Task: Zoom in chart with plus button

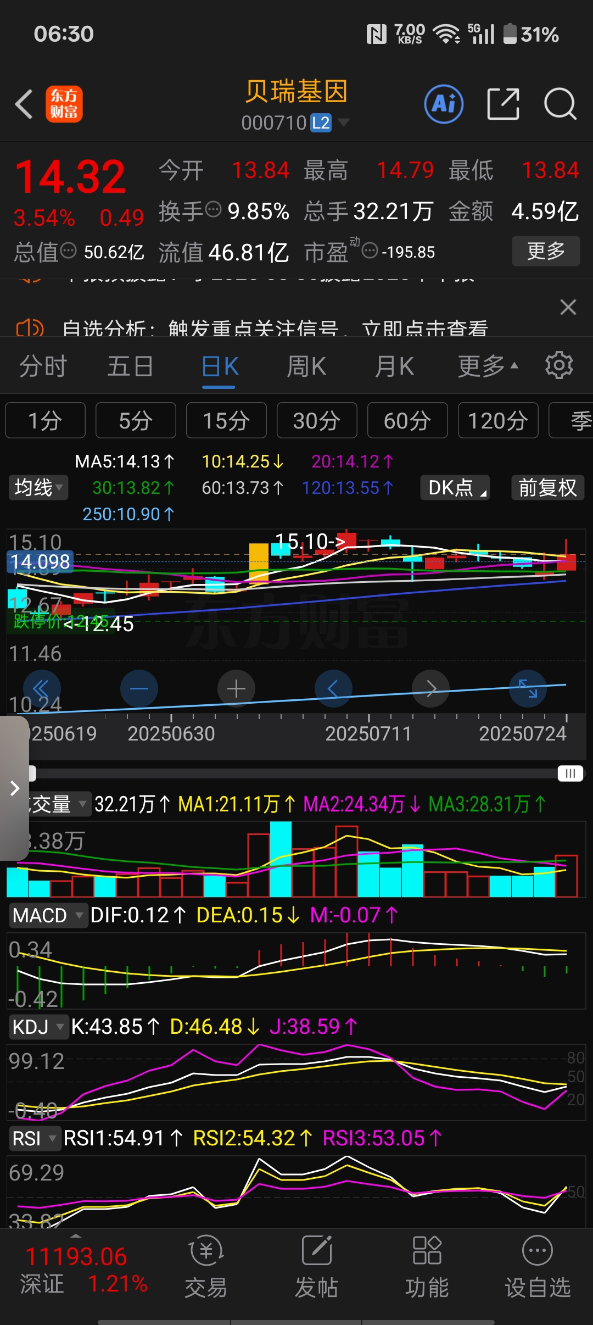Action: [236, 688]
